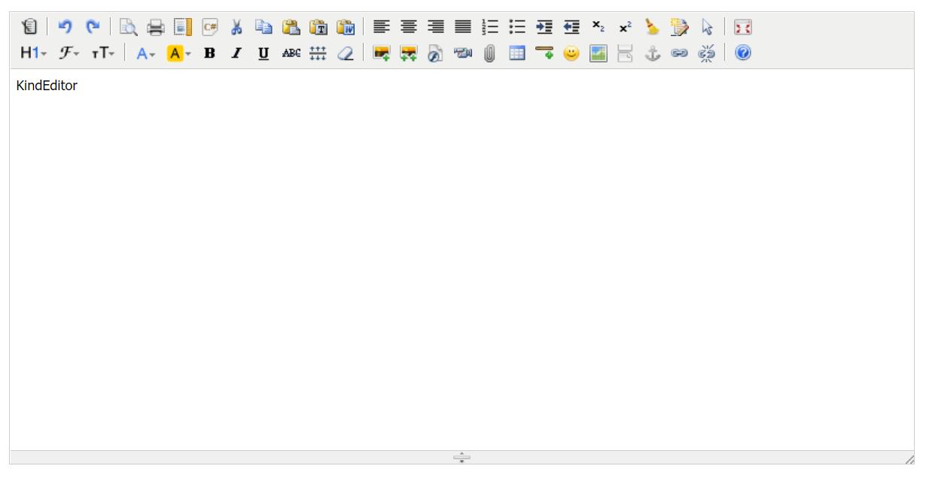Toggle italic formatting
This screenshot has width=926, height=478.
coord(236,53)
